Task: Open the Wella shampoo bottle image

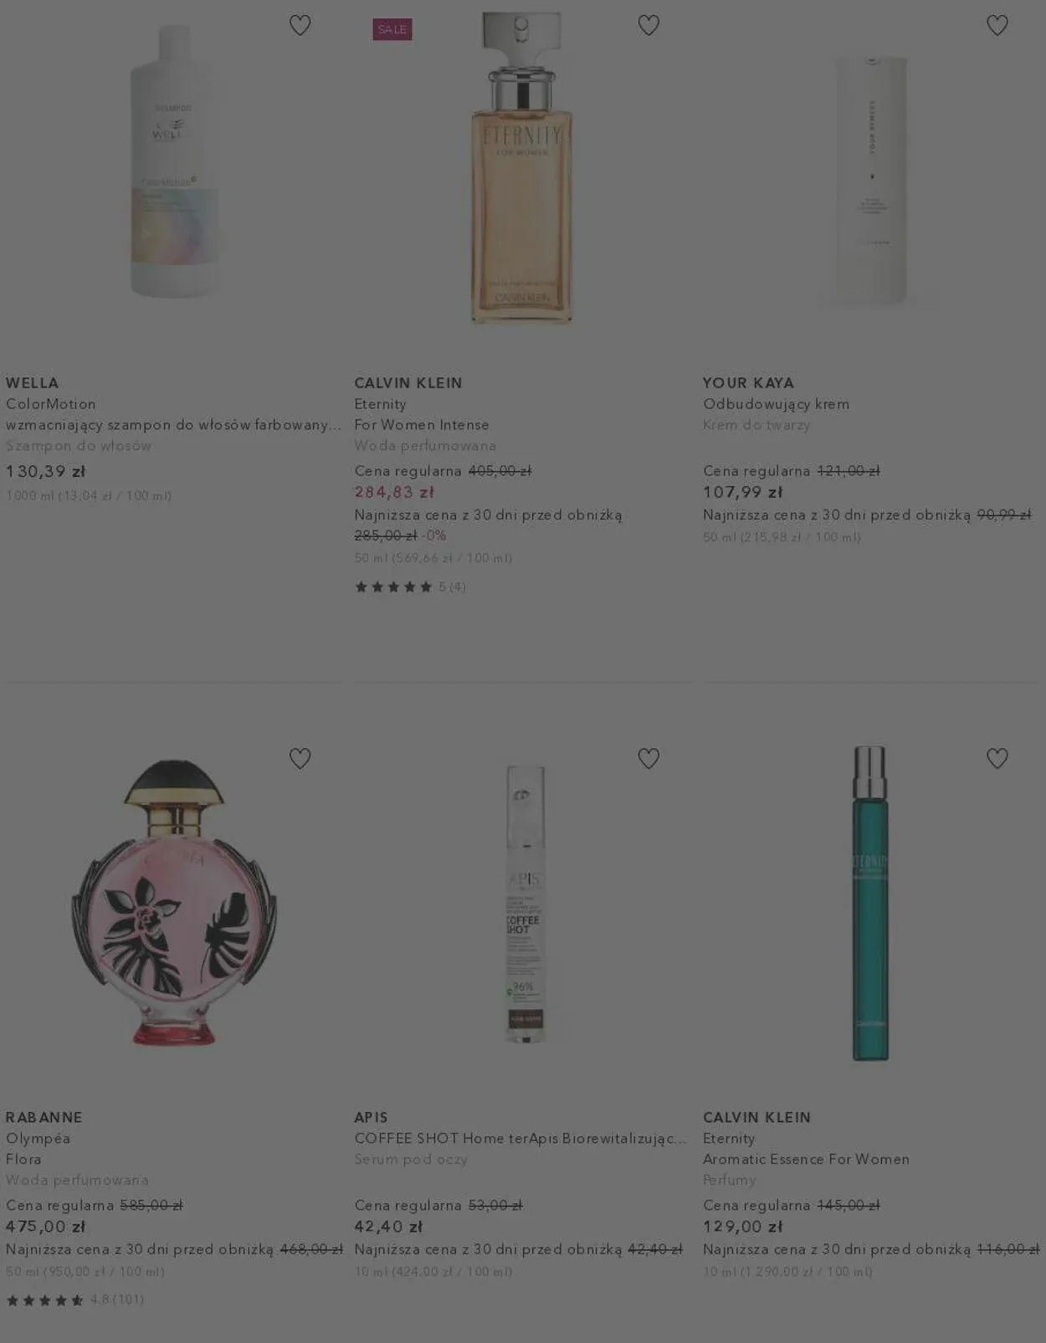Action: 174,161
